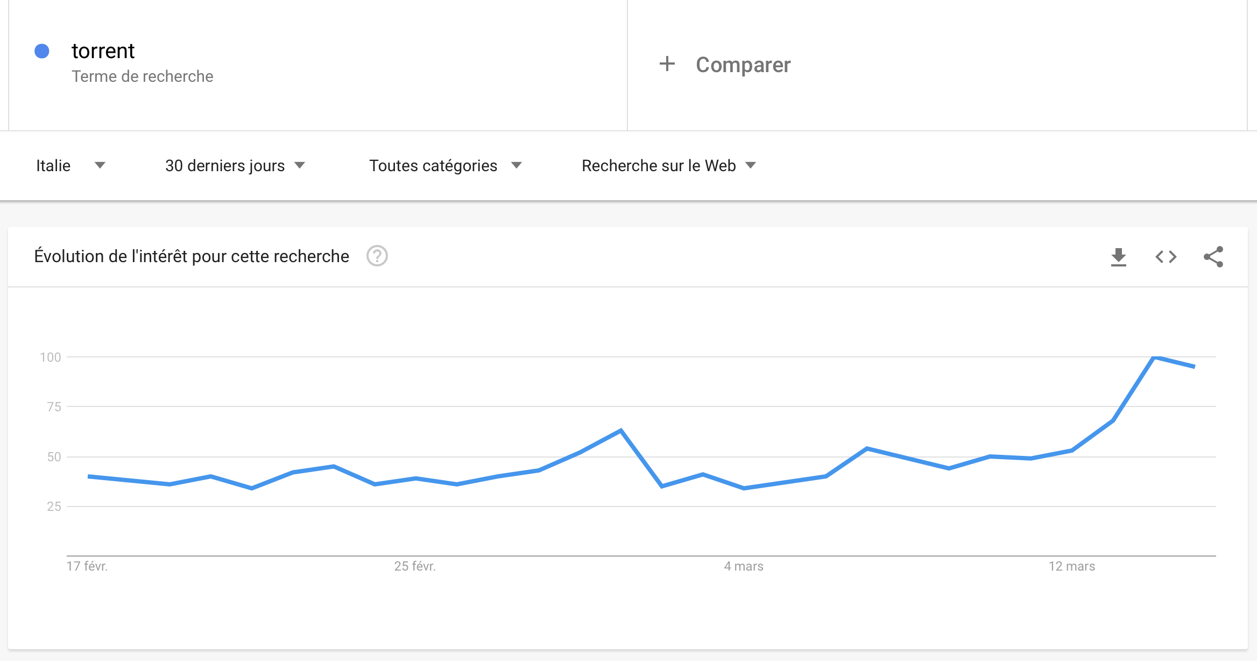Click the plus icon beside Comparer
This screenshot has width=1257, height=661.
(x=667, y=64)
